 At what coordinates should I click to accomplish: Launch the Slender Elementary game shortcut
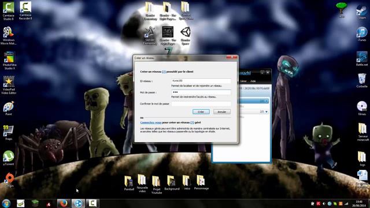tap(150, 36)
